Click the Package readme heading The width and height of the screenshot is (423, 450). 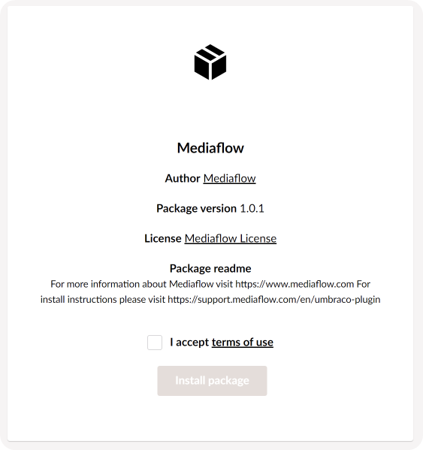click(x=210, y=268)
